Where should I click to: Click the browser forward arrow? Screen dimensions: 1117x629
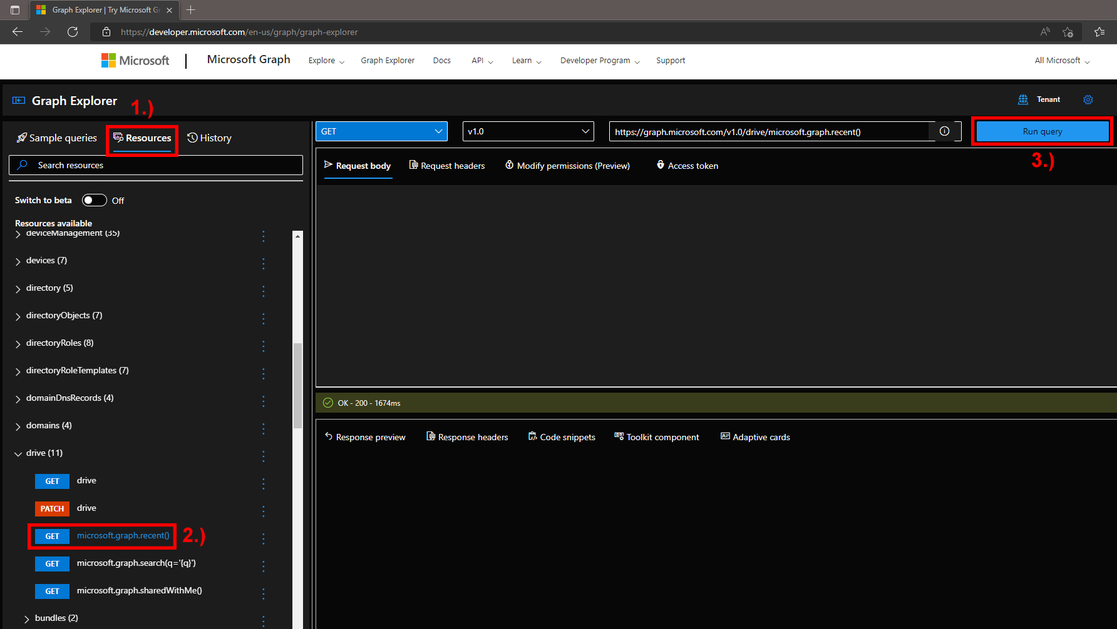(x=45, y=32)
